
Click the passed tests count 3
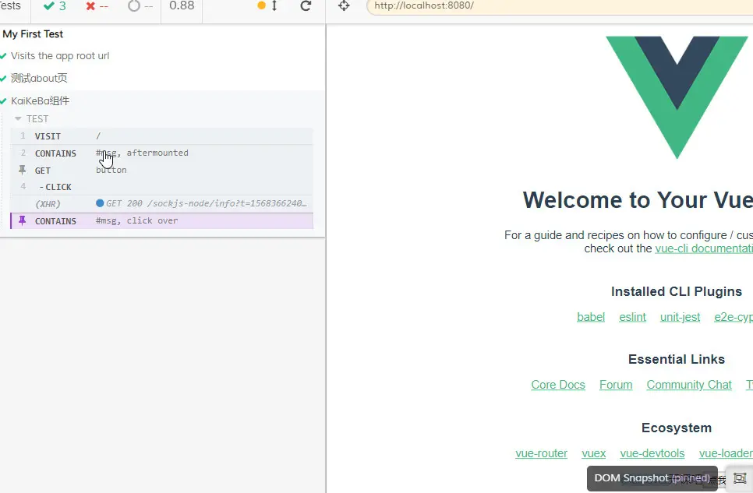[x=55, y=5]
